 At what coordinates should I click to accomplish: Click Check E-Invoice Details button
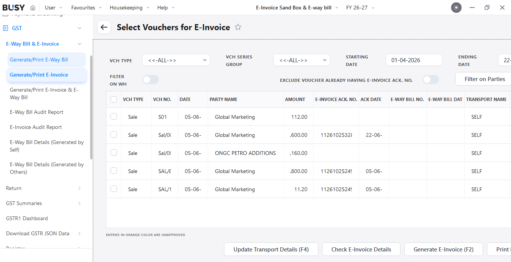(361, 249)
